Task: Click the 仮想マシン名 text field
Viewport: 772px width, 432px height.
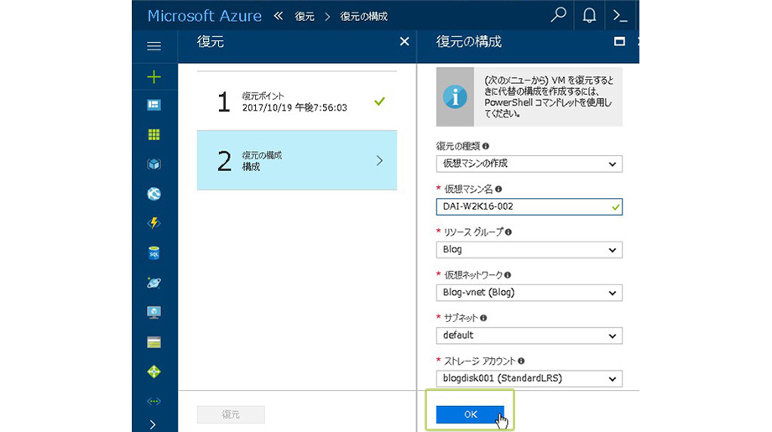Action: click(x=523, y=206)
